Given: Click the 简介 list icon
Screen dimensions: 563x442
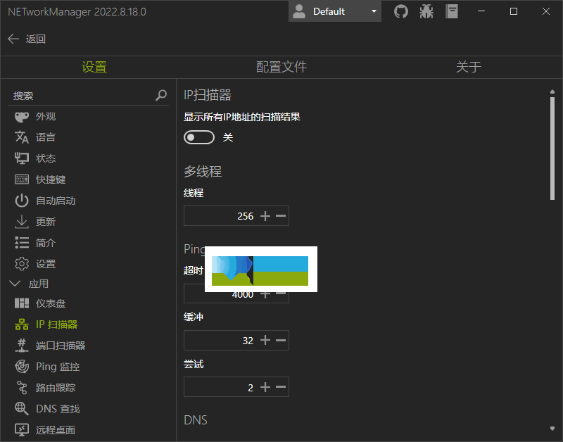Looking at the screenshot, I should [x=22, y=243].
